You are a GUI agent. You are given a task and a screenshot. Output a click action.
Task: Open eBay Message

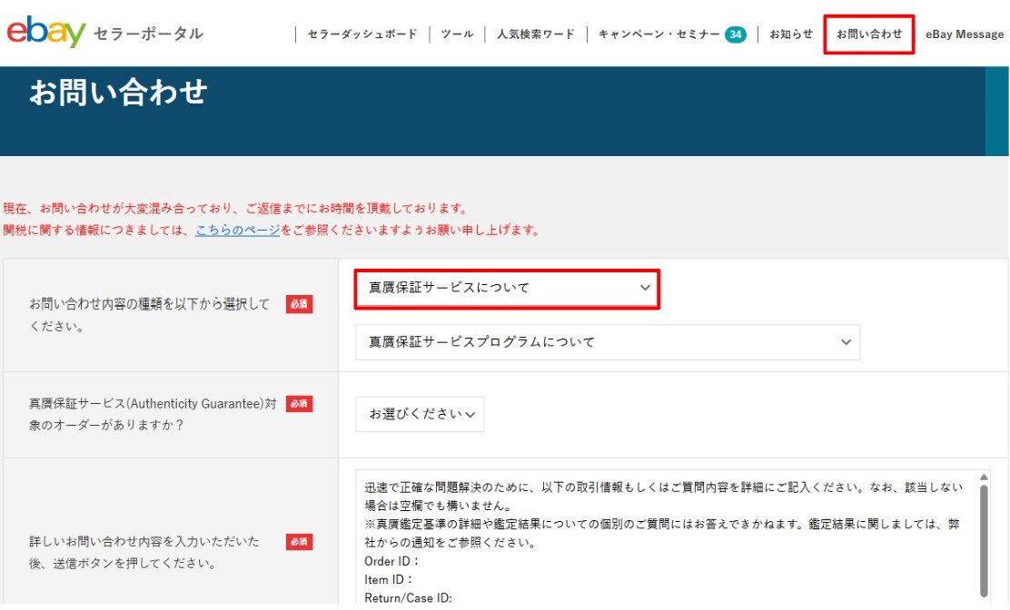pyautogui.click(x=965, y=33)
